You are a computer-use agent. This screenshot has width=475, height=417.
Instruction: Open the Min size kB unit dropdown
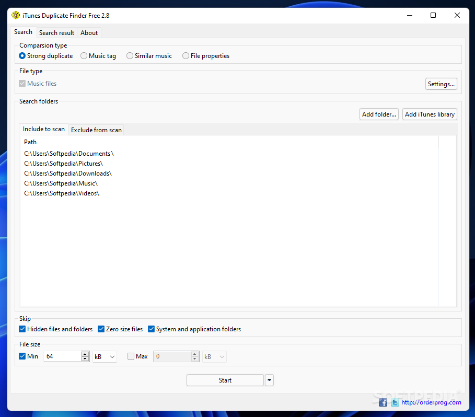pyautogui.click(x=105, y=357)
